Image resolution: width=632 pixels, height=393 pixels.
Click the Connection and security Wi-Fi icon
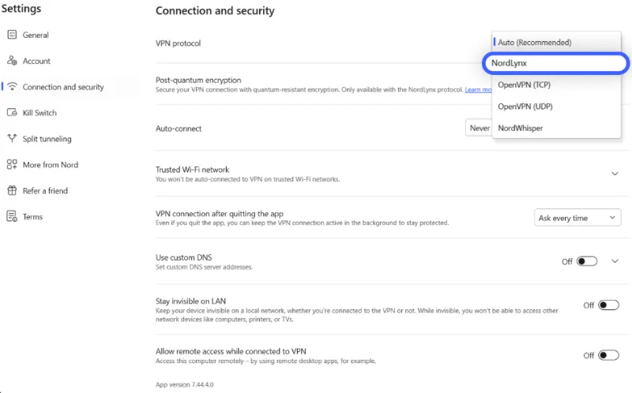point(12,87)
